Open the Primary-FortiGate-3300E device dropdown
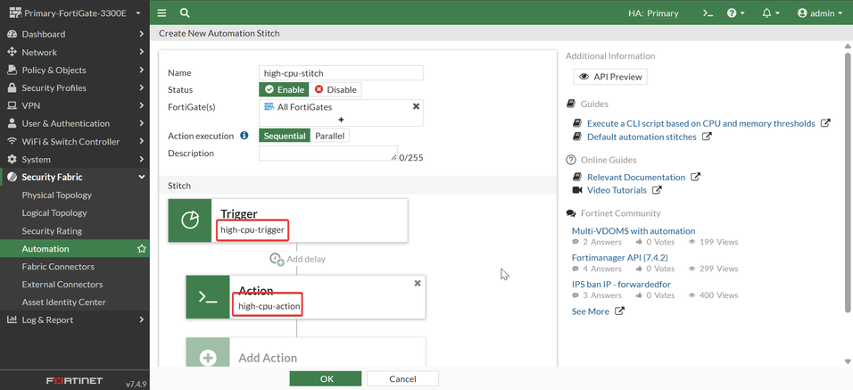 [x=75, y=13]
